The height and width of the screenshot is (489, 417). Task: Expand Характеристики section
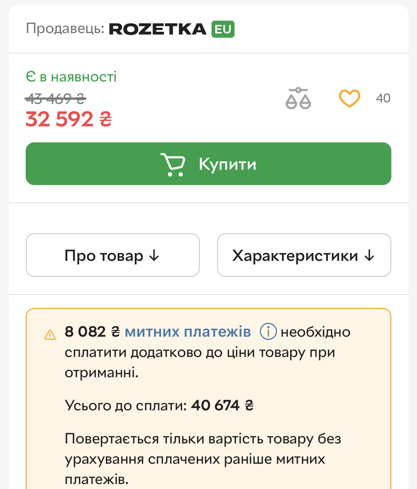(304, 255)
